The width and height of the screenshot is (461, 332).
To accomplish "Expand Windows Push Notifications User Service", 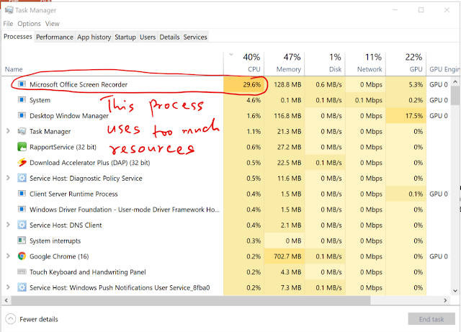I will tap(8, 287).
